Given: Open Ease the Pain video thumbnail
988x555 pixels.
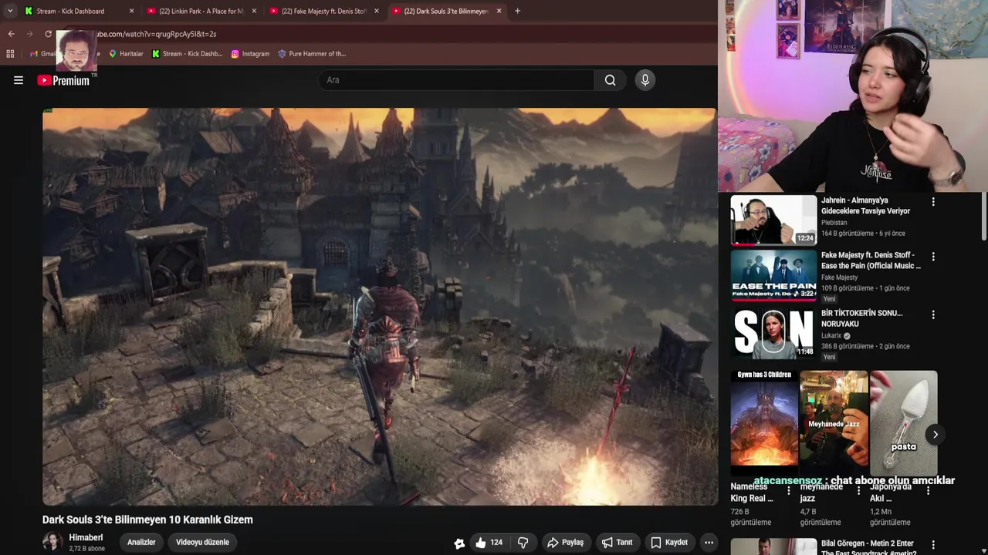Looking at the screenshot, I should pos(773,276).
